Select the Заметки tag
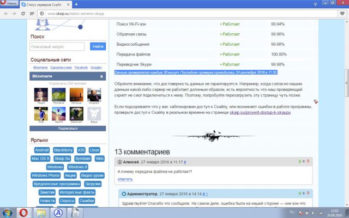This screenshot has width=349, height=218. tap(47, 192)
